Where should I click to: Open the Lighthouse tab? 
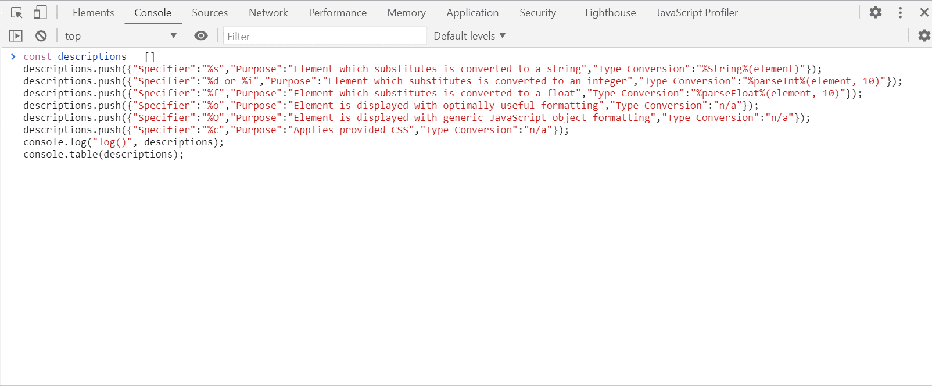(x=610, y=12)
